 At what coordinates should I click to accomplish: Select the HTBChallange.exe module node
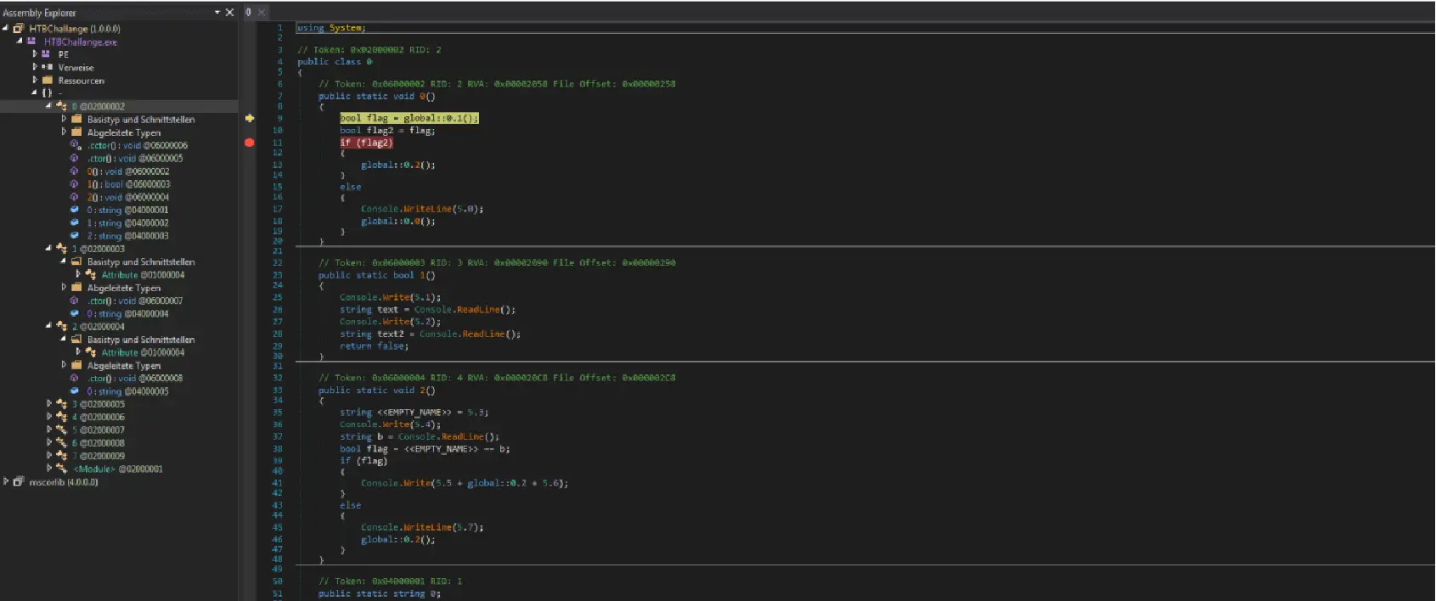(80, 42)
